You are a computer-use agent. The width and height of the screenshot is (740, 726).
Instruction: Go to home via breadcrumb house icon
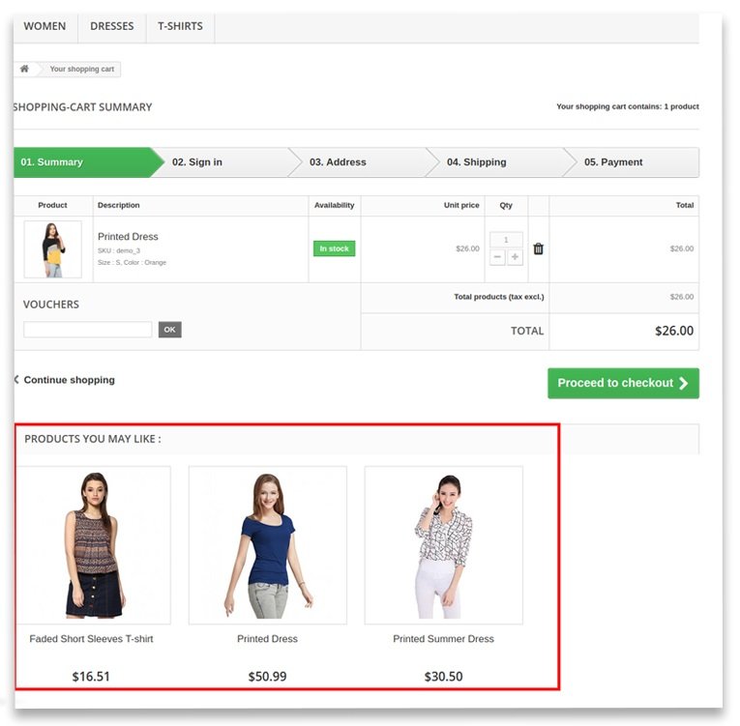pos(24,69)
